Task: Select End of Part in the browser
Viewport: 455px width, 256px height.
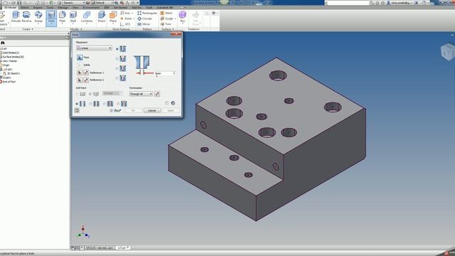Action: pyautogui.click(x=9, y=82)
